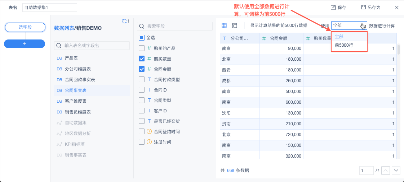This screenshot has height=182, width=404.
Task: Click the save icon in header
Action: click(333, 8)
